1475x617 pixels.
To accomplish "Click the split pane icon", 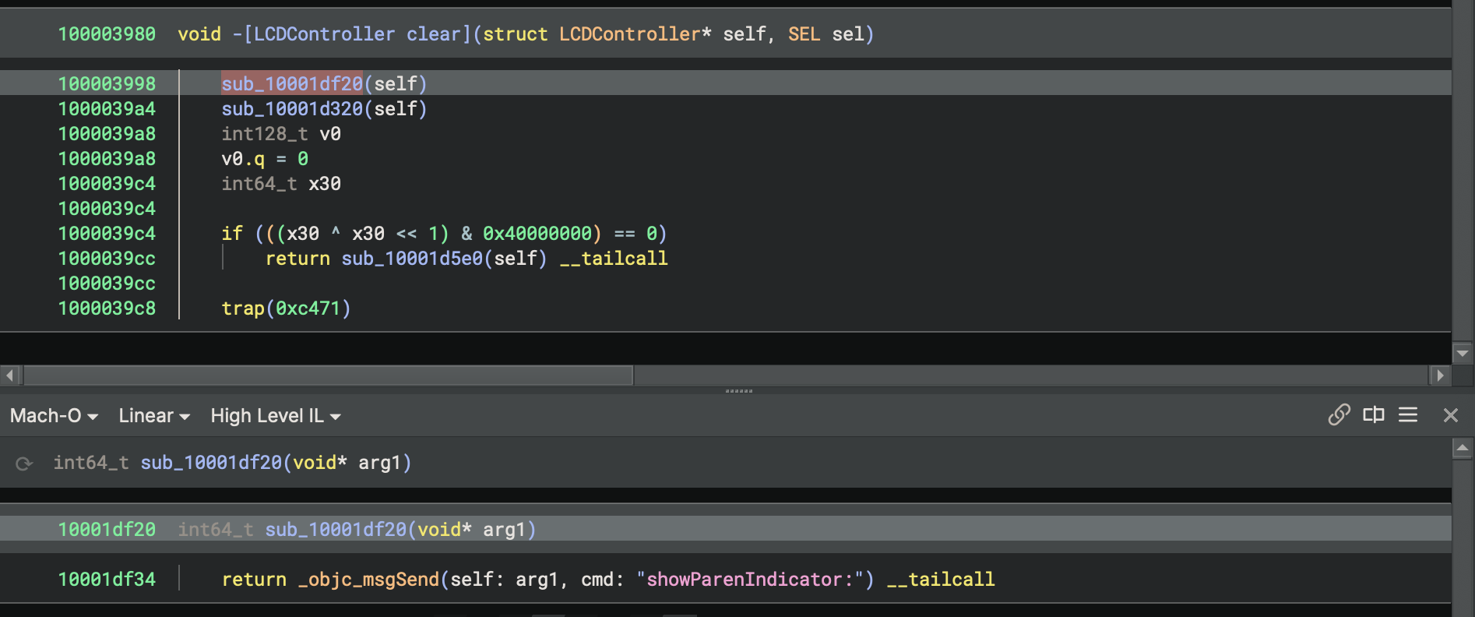I will (1373, 414).
